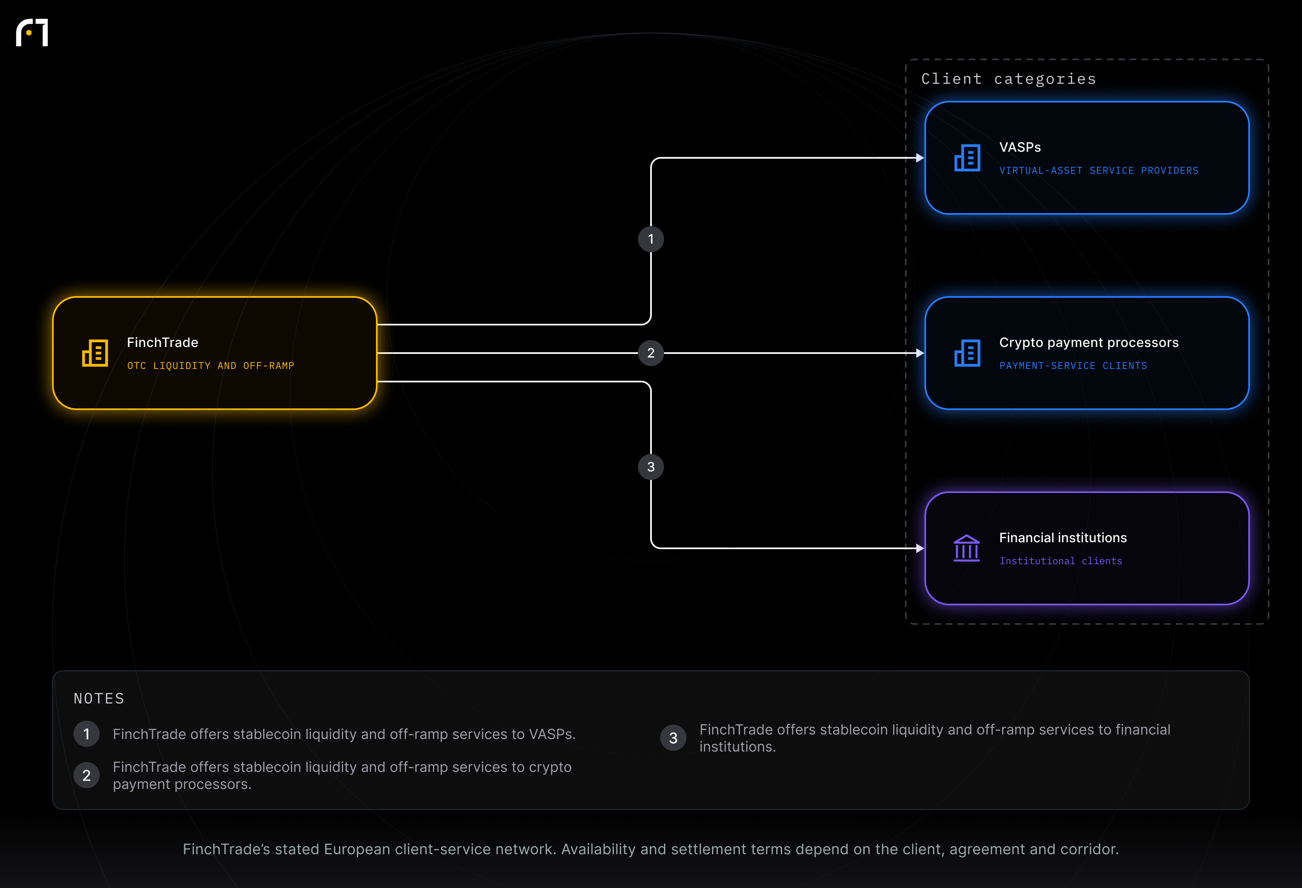Click the building icon beside Crypto payment processors
The image size is (1302, 888).
pyautogui.click(x=967, y=353)
